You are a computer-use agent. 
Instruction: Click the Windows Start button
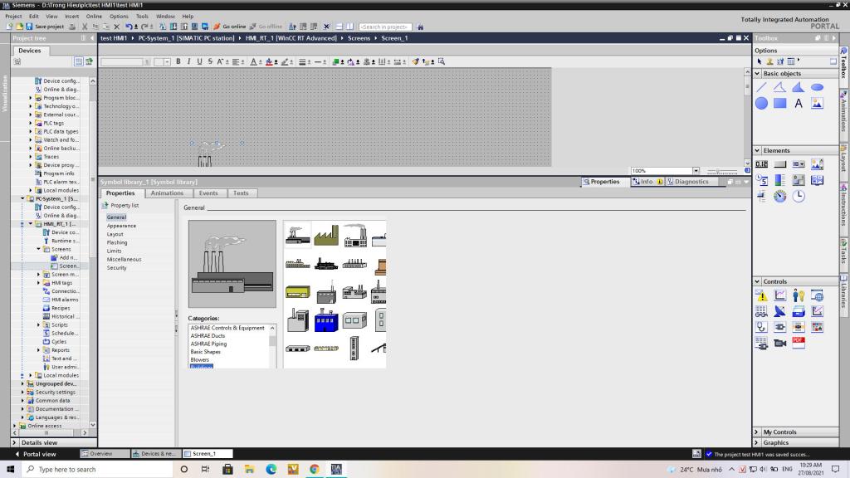click(10, 469)
